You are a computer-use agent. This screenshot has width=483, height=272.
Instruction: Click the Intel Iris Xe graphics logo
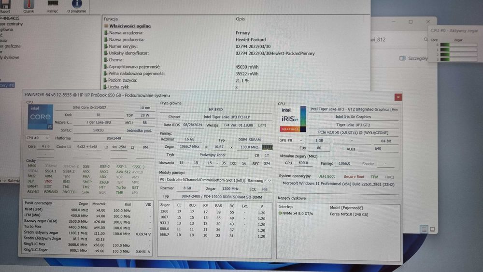(x=293, y=119)
